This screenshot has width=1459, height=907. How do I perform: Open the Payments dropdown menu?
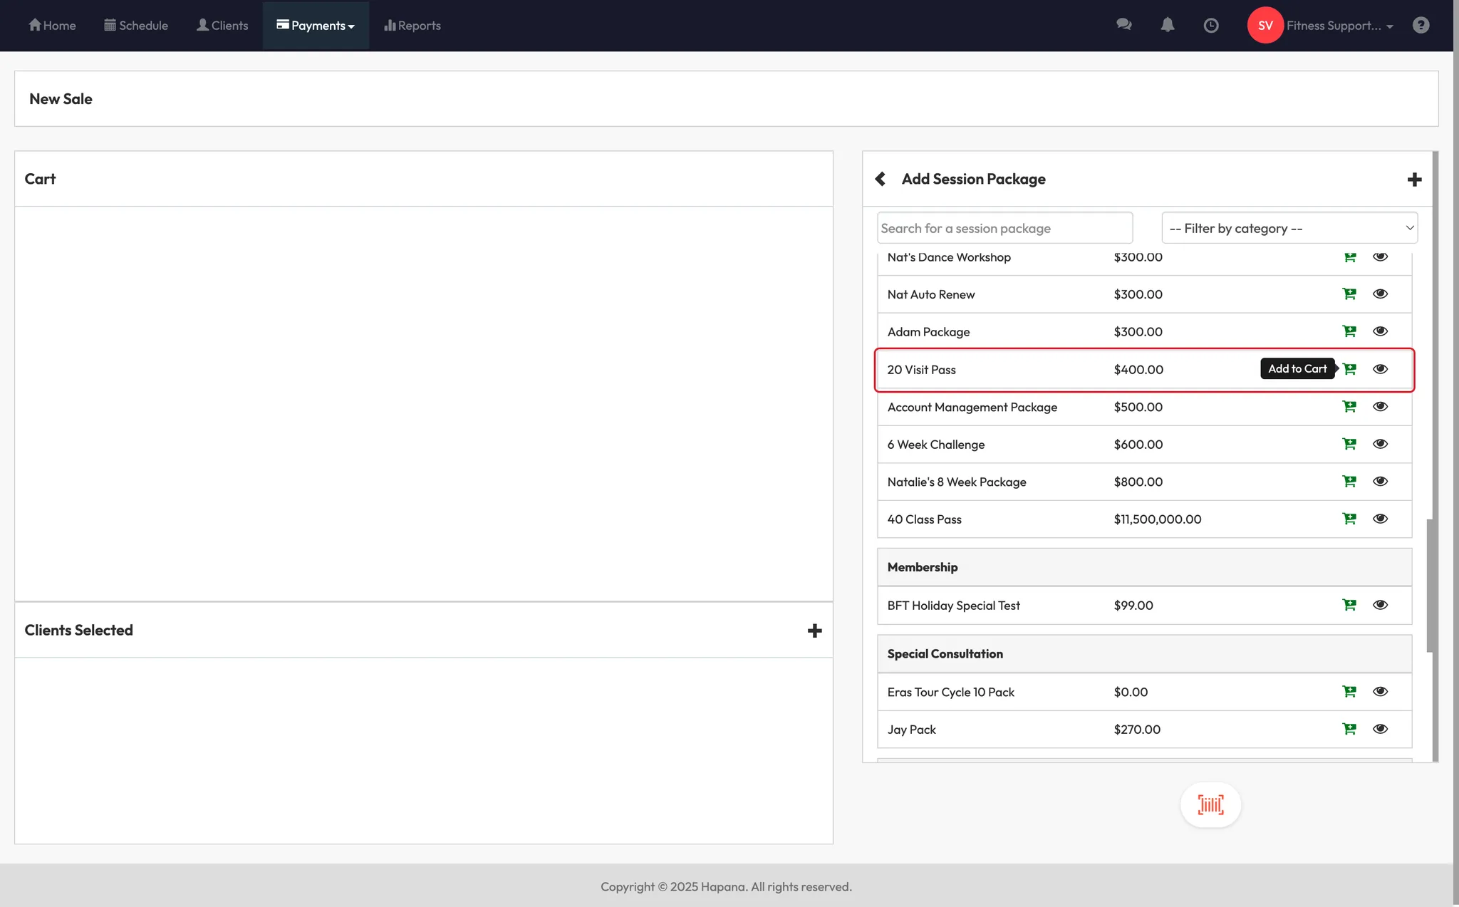(316, 26)
